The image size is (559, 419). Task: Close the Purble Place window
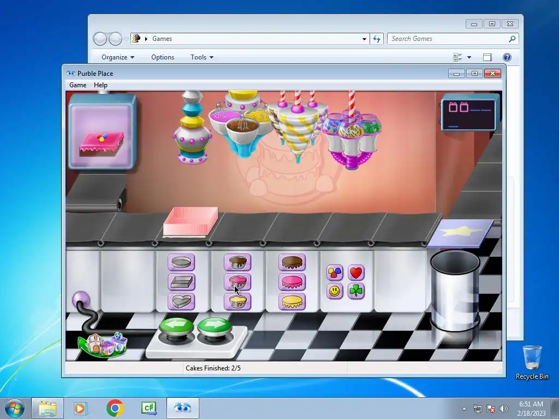[x=493, y=74]
